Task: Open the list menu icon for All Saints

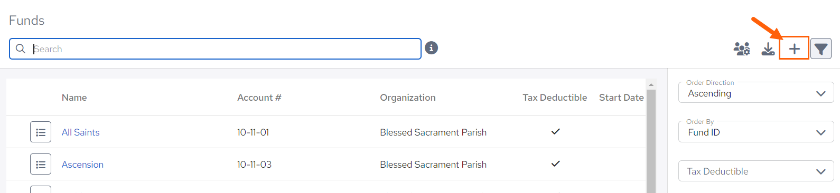Action: coord(41,132)
